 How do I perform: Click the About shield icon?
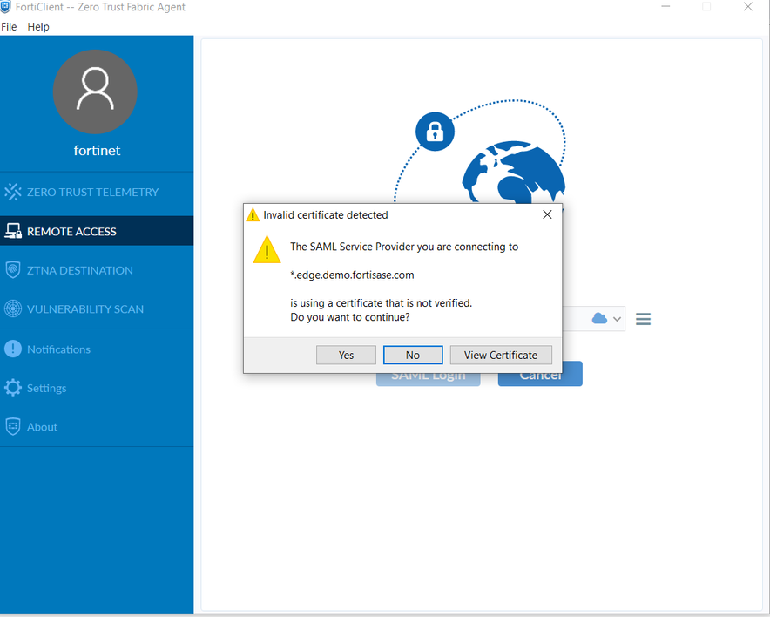click(x=13, y=426)
